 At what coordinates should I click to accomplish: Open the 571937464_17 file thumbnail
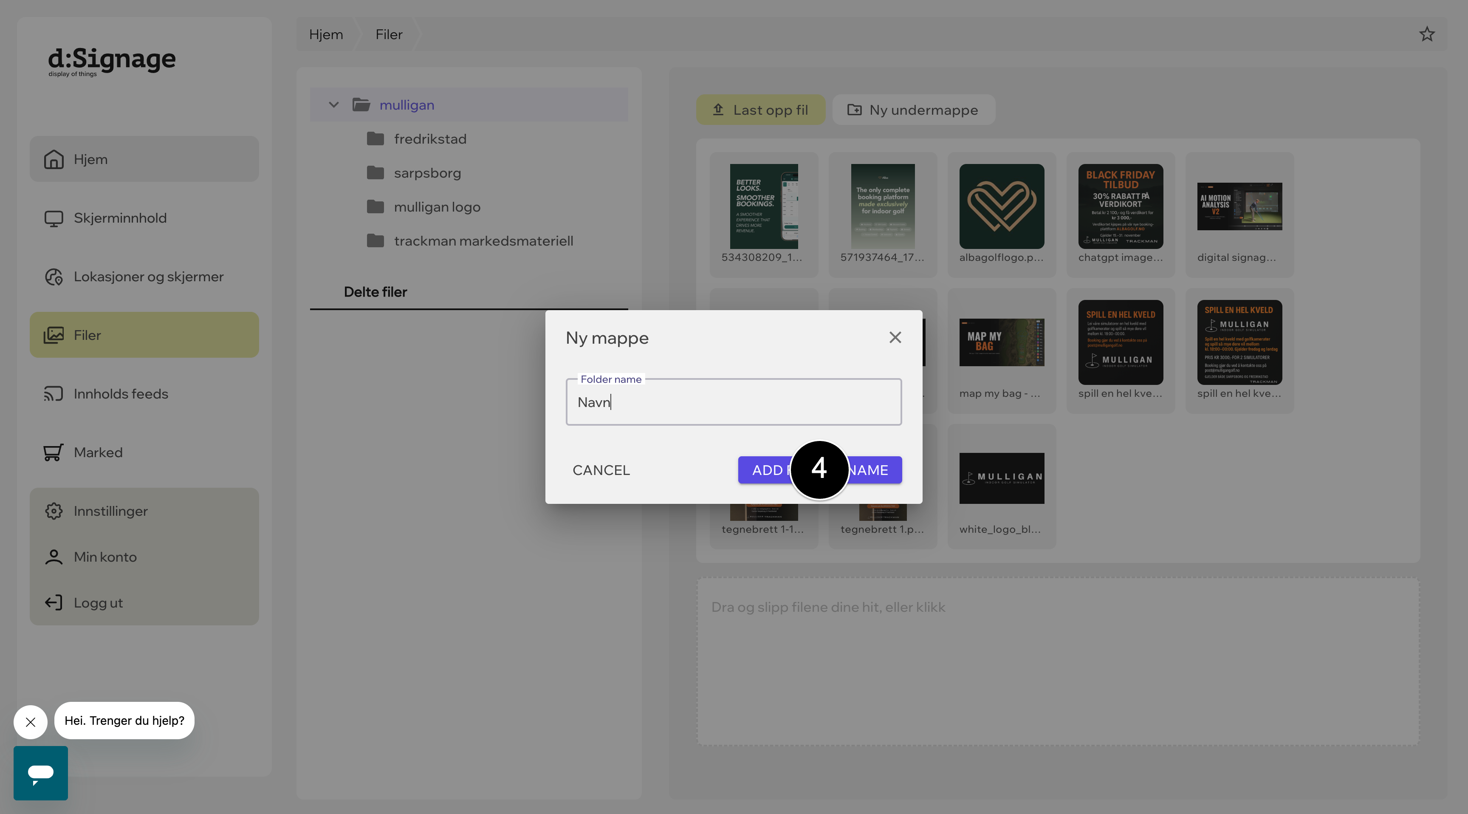click(882, 206)
